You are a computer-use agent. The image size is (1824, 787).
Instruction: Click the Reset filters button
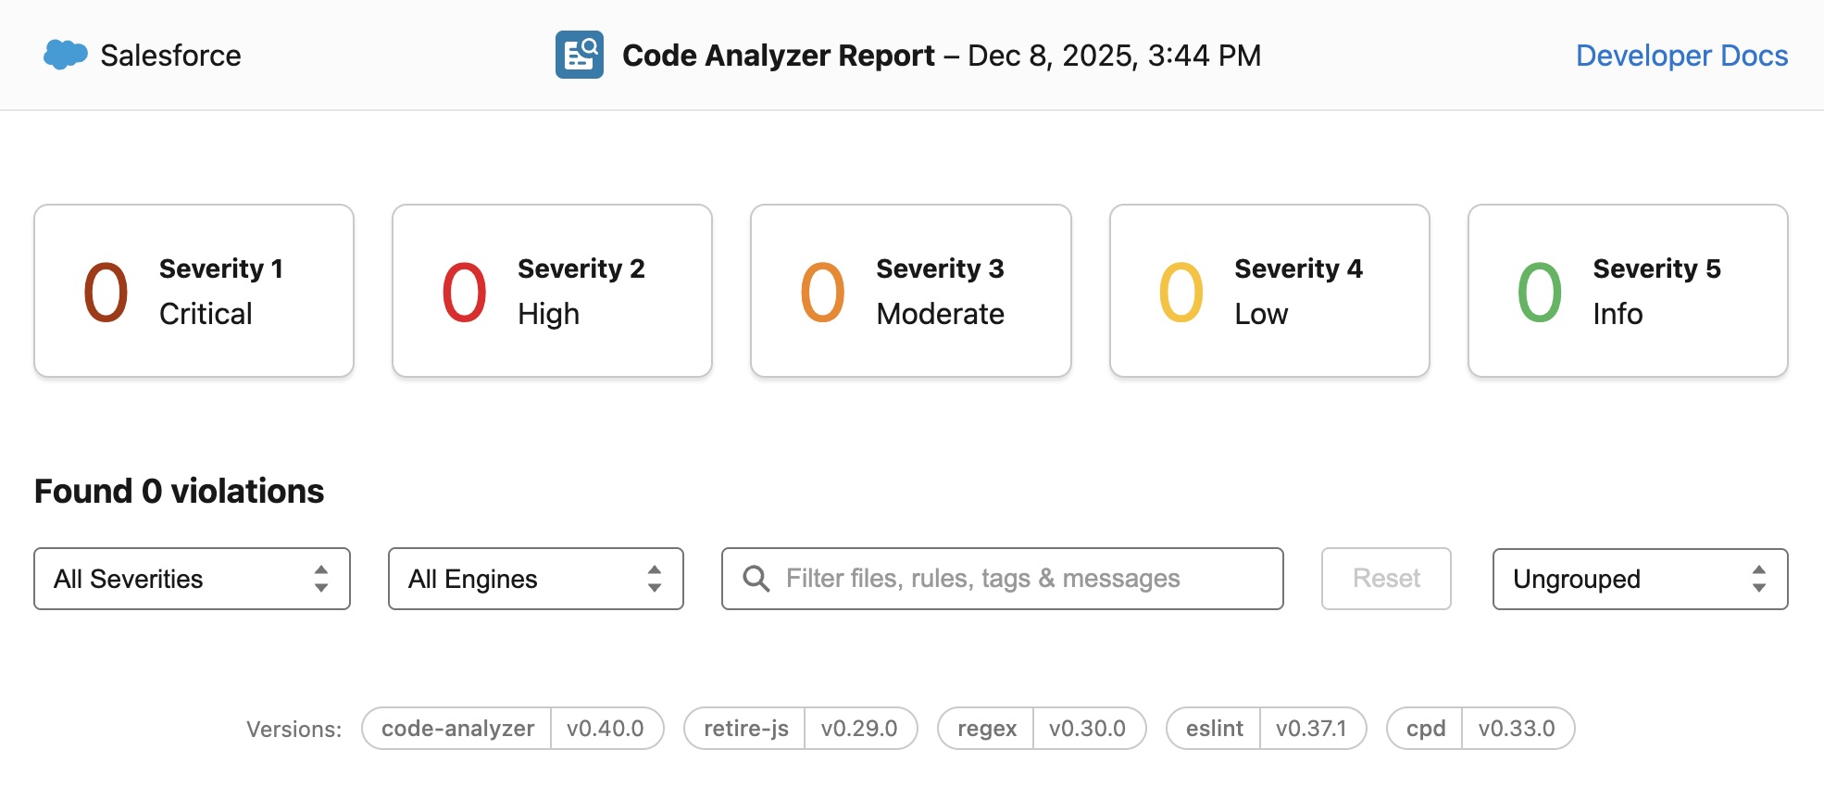coord(1386,579)
